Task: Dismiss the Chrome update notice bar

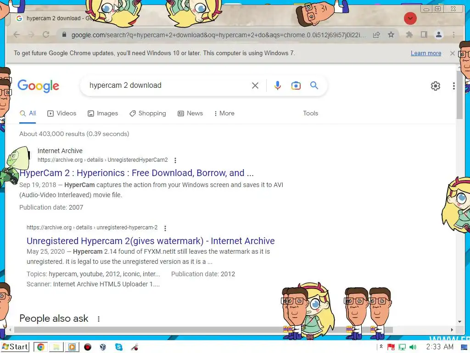Action: [452, 53]
